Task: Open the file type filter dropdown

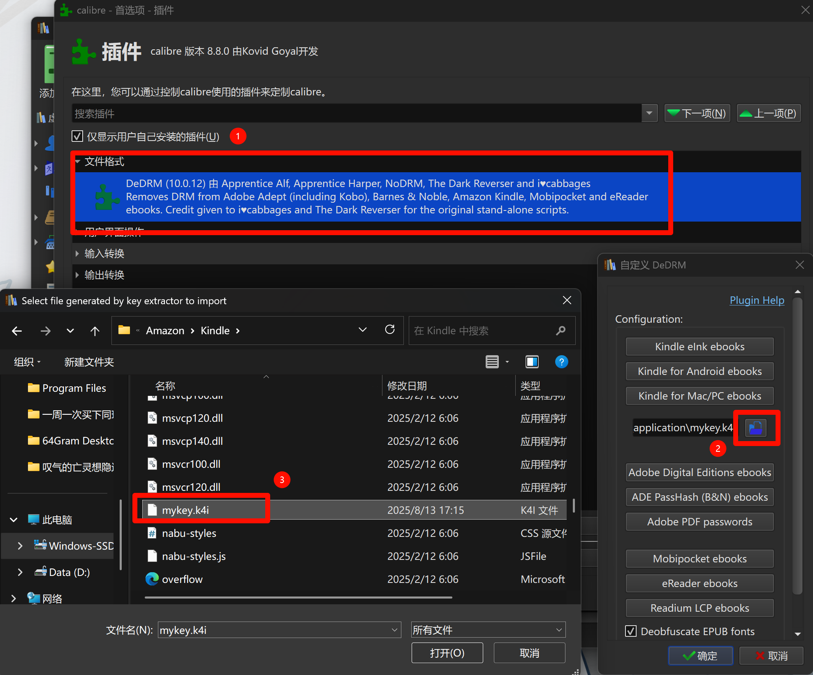Action: pyautogui.click(x=559, y=630)
